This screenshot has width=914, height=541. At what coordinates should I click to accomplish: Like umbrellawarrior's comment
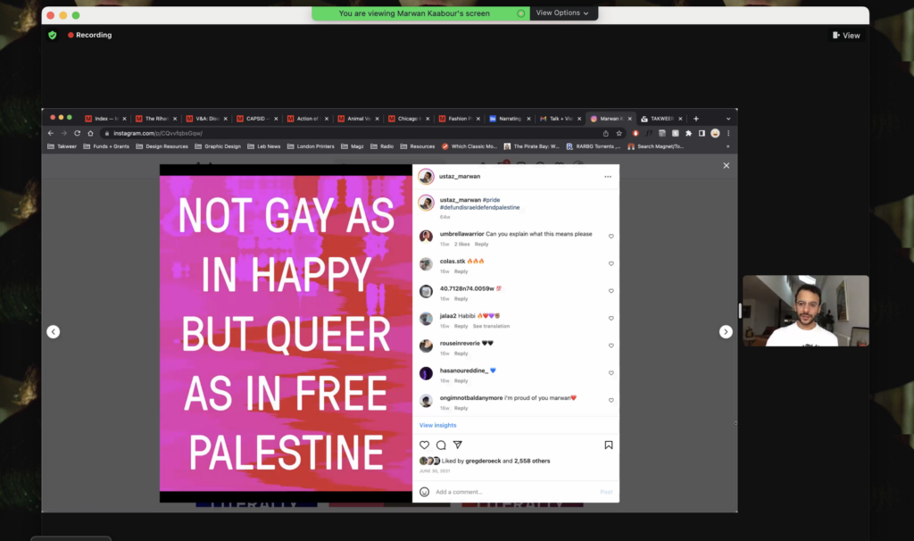611,237
